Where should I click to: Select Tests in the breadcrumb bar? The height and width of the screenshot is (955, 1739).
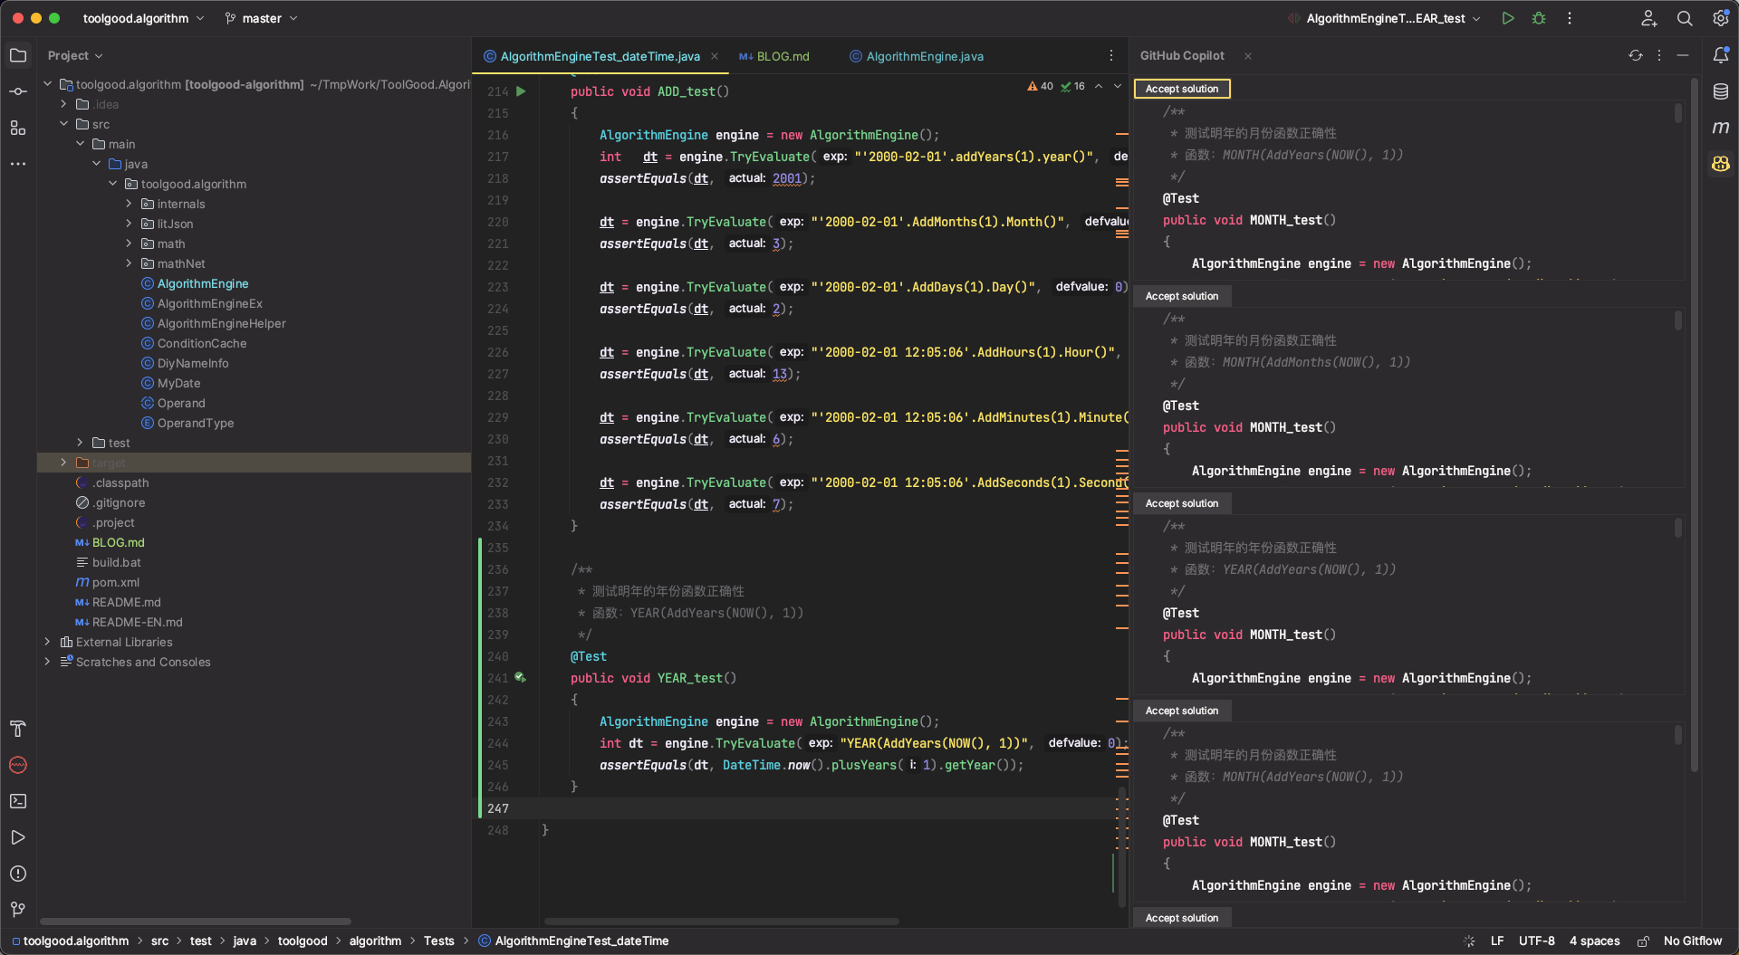click(439, 941)
